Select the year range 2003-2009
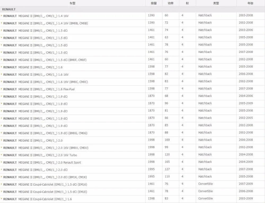 tap(246, 199)
